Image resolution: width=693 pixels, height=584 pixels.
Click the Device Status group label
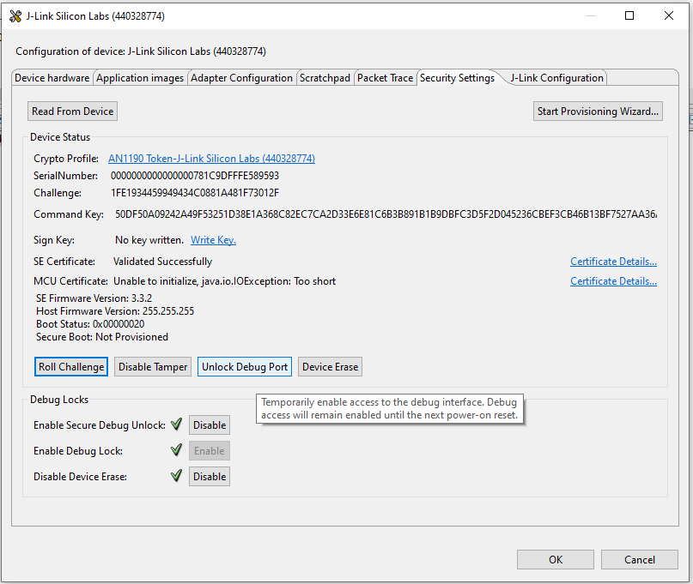(x=60, y=137)
